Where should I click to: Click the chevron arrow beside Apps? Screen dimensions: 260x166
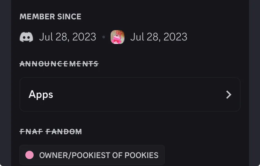pyautogui.click(x=228, y=94)
